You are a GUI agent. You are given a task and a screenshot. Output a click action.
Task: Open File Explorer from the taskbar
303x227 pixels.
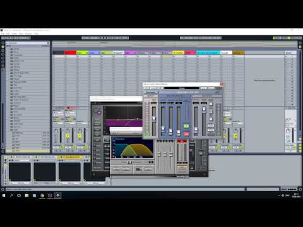tap(27, 195)
